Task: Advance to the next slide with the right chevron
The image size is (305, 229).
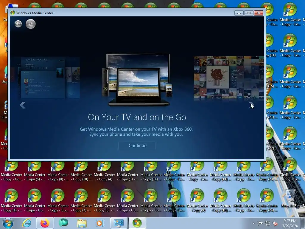Action: tap(250, 105)
